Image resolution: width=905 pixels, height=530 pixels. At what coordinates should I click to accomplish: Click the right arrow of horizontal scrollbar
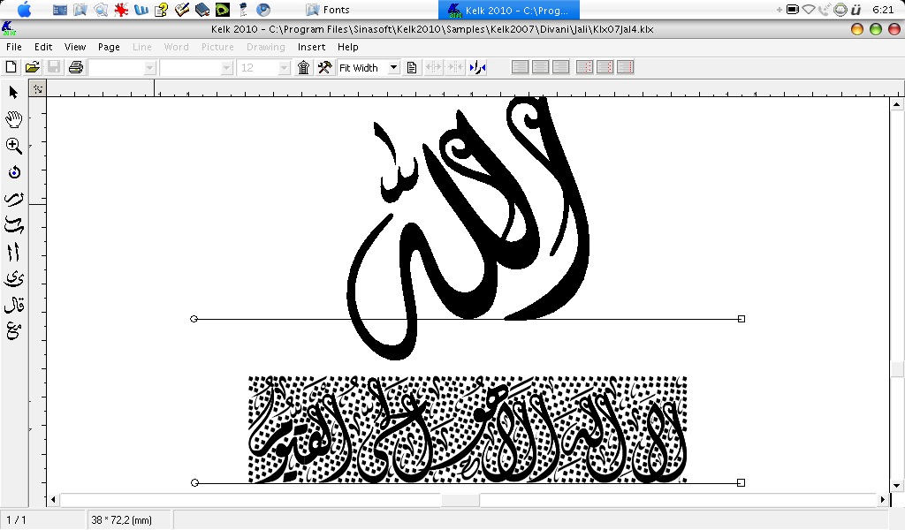pos(883,499)
